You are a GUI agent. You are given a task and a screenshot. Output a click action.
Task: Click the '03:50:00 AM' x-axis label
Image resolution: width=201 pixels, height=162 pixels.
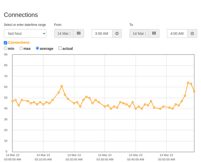(166, 160)
